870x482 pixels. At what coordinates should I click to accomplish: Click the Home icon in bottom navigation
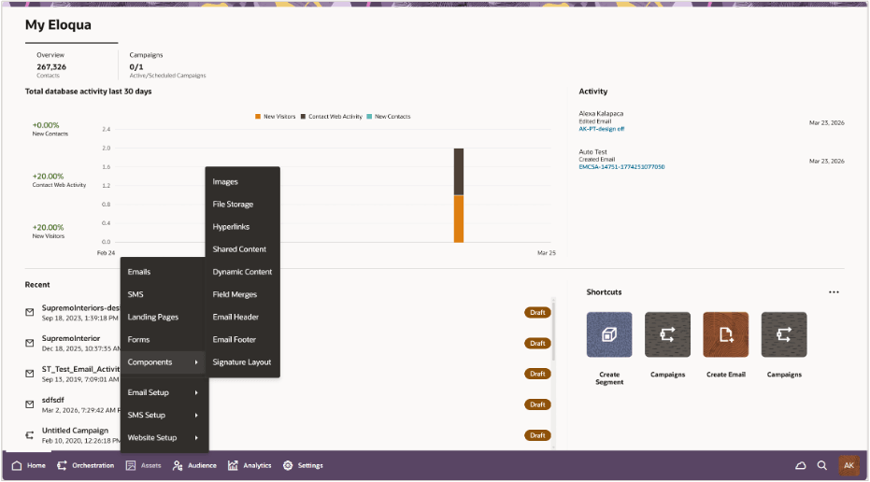(17, 465)
